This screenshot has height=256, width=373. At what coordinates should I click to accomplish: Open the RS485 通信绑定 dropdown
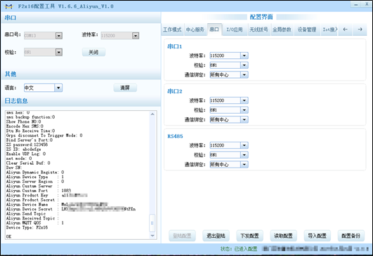point(244,164)
